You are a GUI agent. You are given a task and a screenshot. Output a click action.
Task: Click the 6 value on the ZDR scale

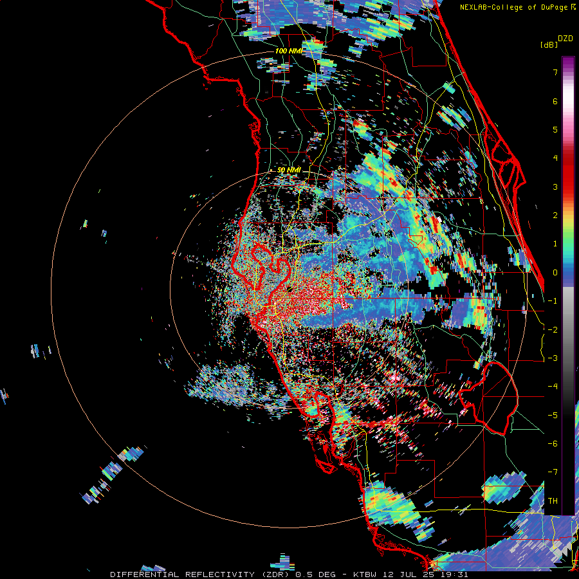[x=555, y=101]
